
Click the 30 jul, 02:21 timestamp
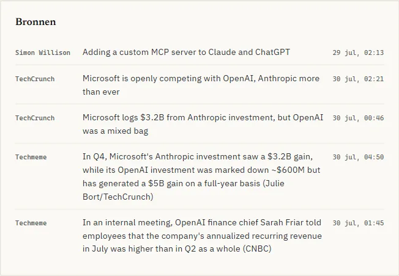coord(358,79)
